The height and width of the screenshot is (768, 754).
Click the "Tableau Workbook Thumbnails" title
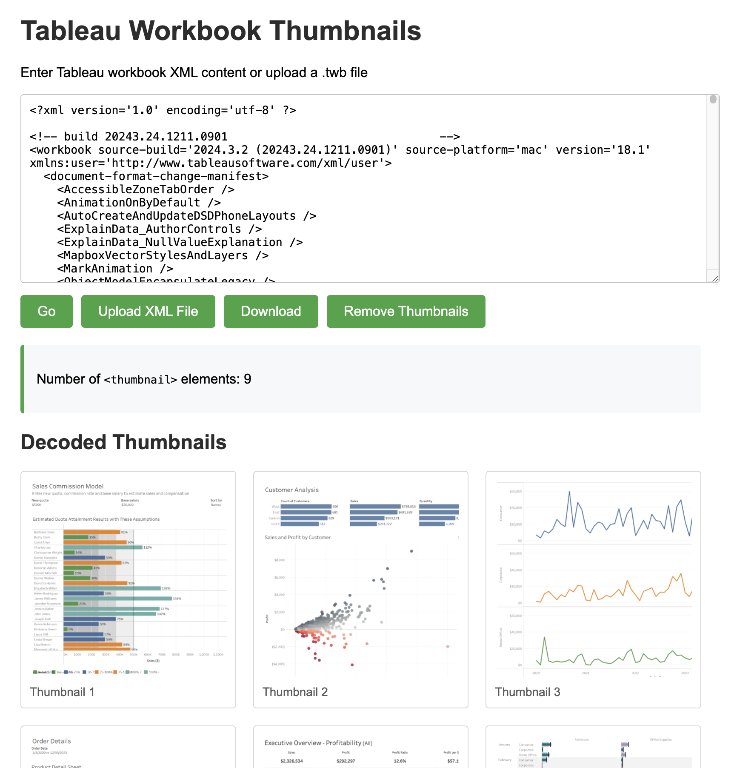point(221,31)
